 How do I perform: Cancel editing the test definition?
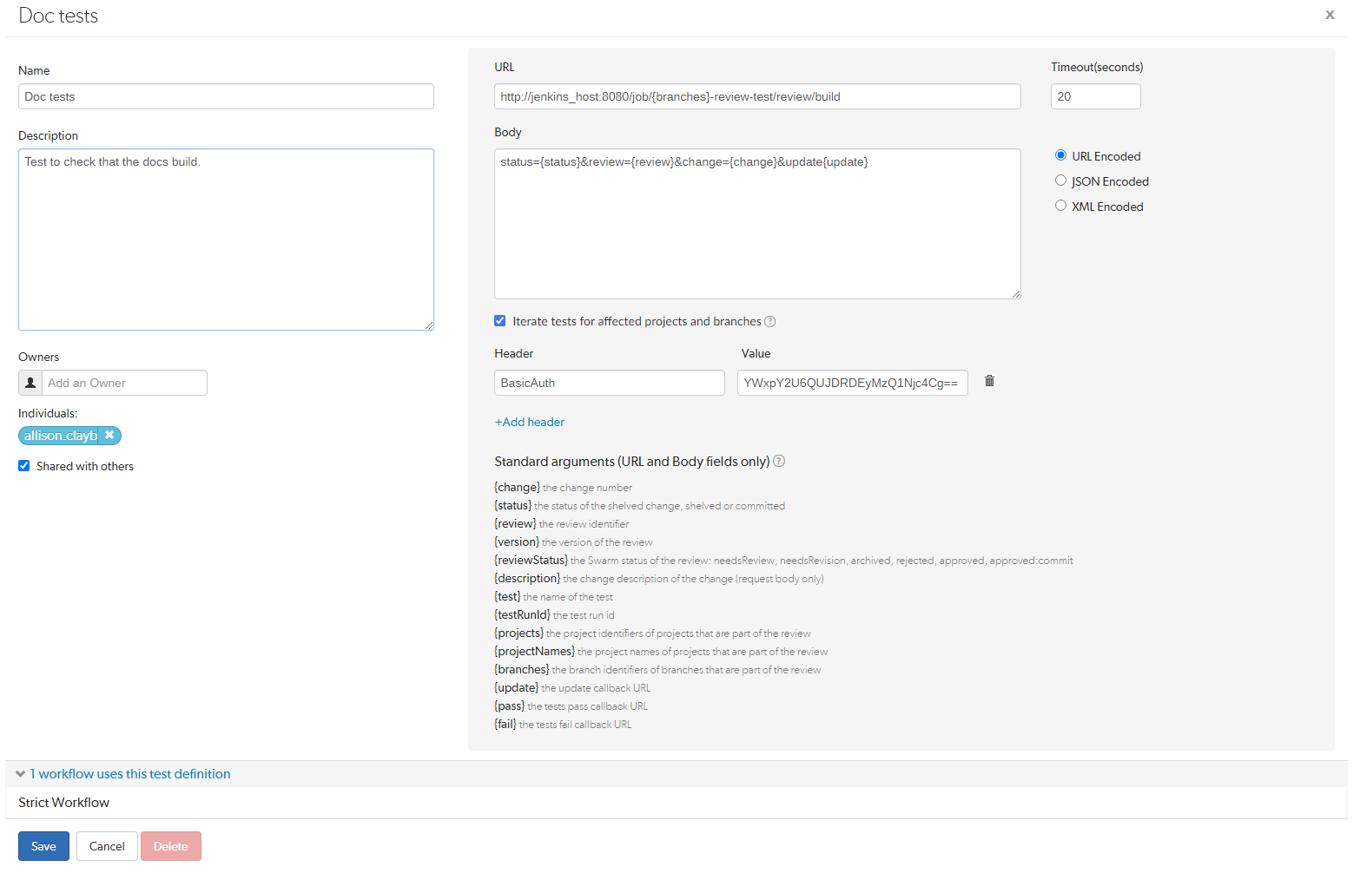point(106,845)
